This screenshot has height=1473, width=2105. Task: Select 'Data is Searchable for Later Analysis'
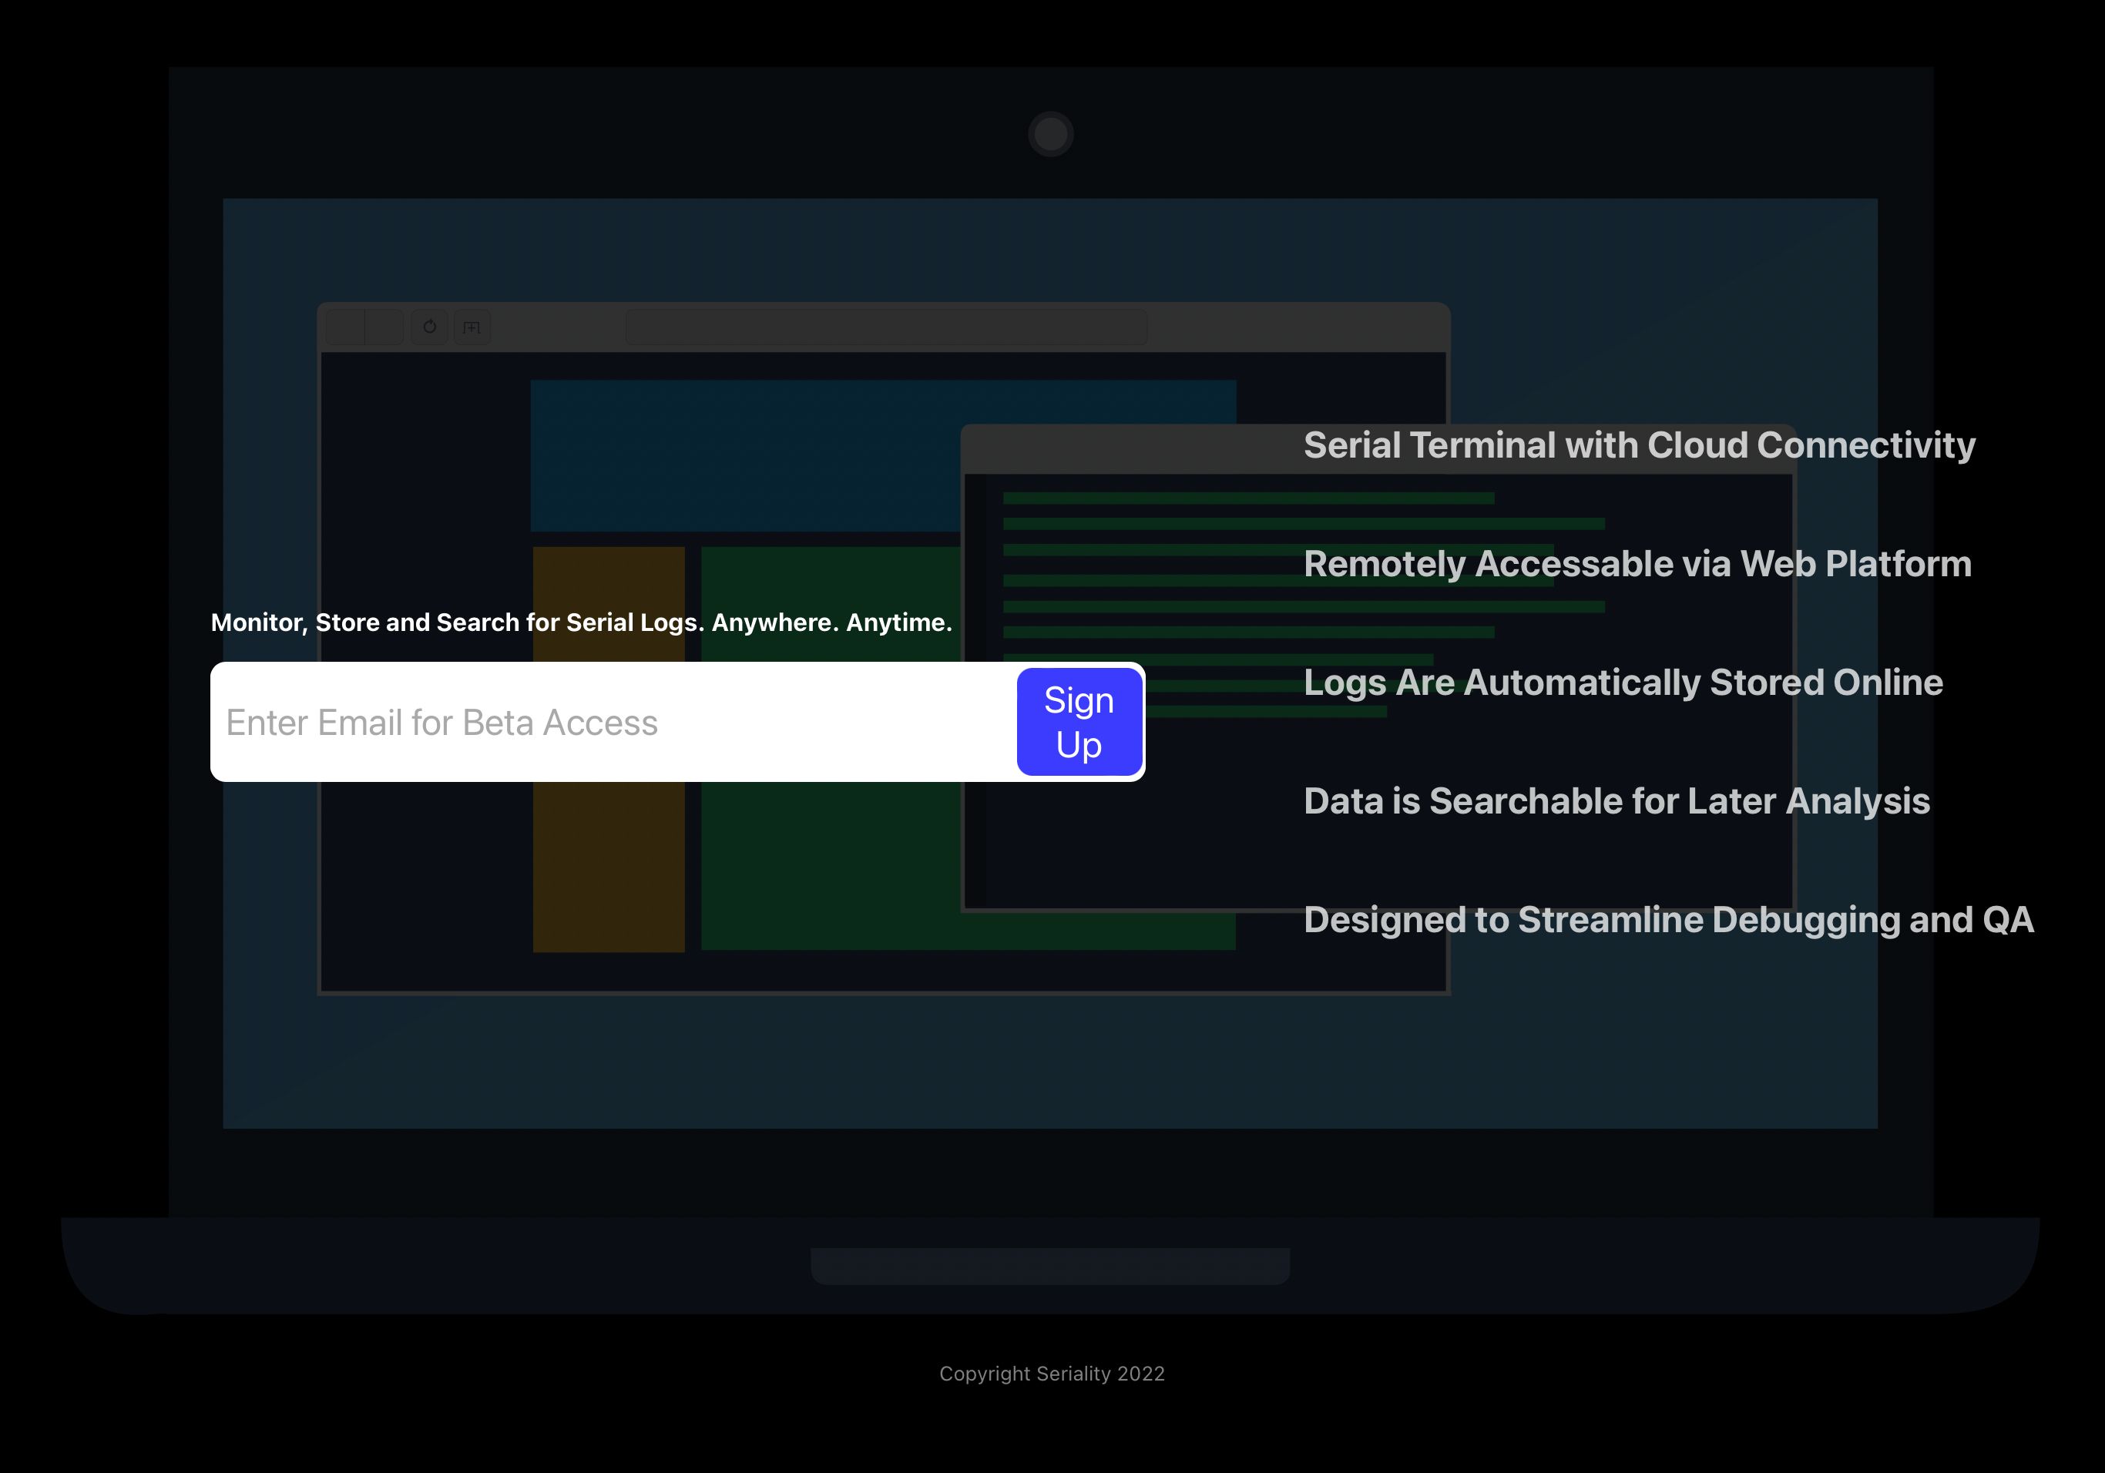(x=1617, y=802)
